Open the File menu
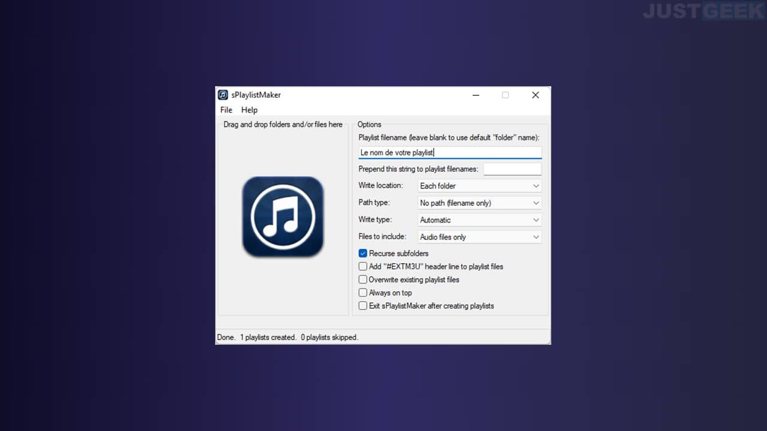This screenshot has height=431, width=767. pyautogui.click(x=227, y=110)
